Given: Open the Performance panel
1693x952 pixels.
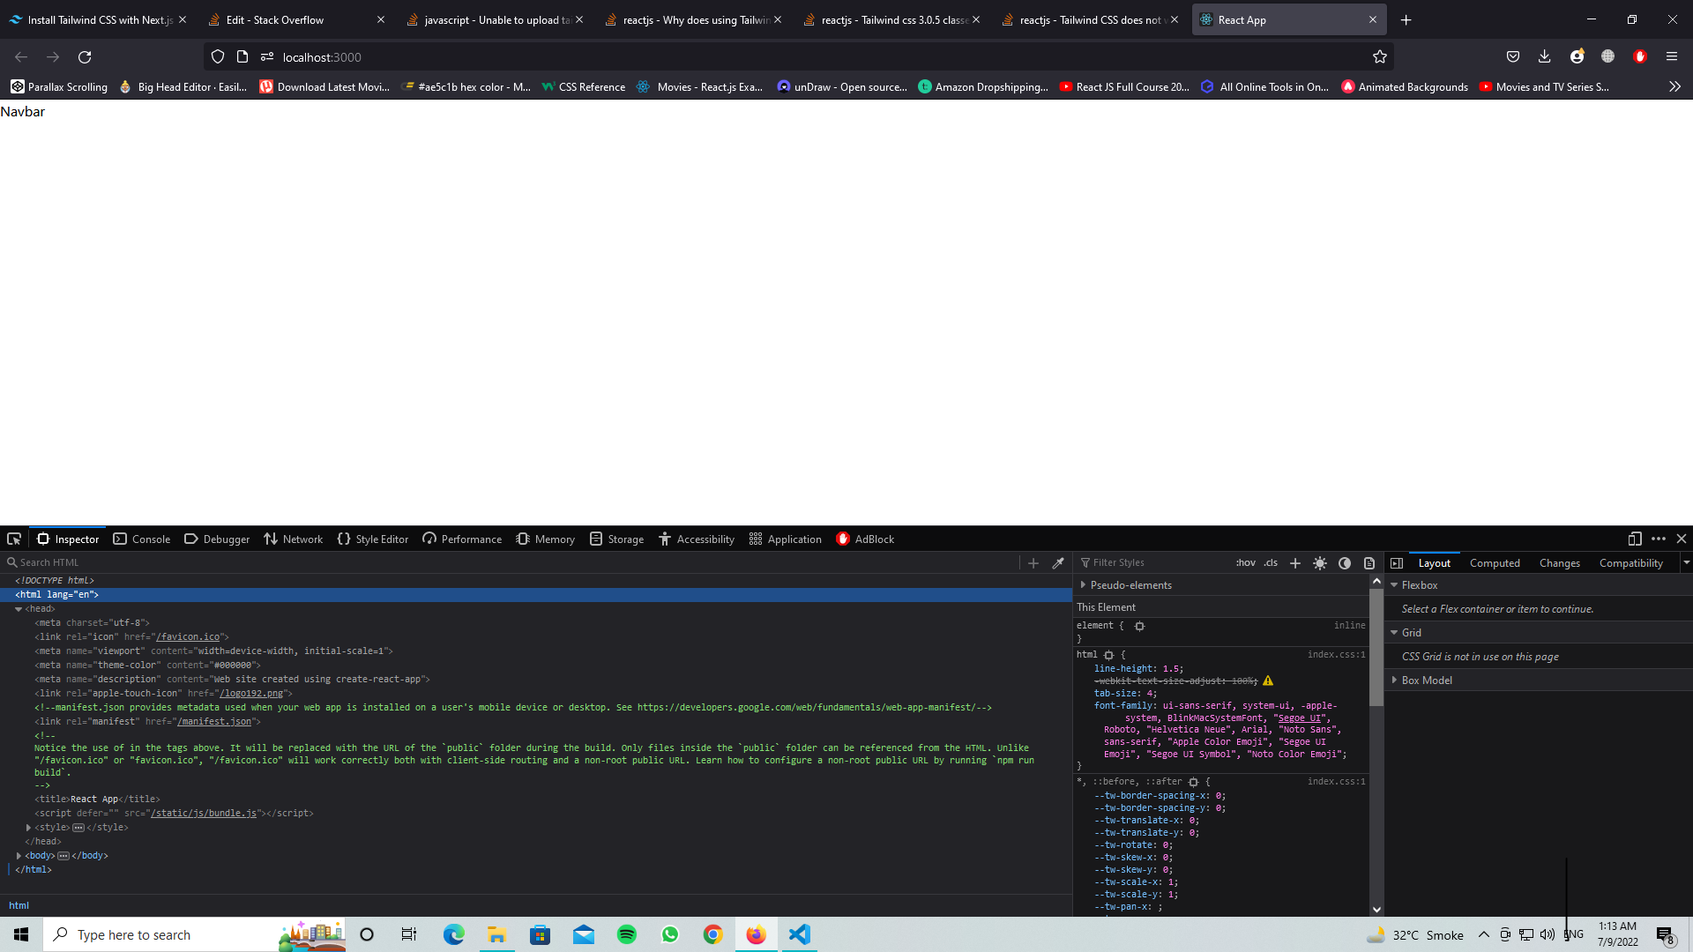Looking at the screenshot, I should 462,539.
